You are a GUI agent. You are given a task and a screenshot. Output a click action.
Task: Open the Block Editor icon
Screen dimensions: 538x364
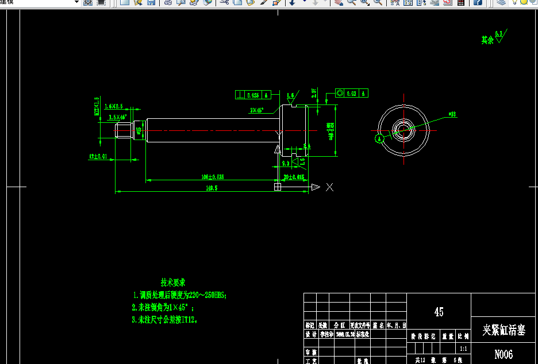click(276, 2)
